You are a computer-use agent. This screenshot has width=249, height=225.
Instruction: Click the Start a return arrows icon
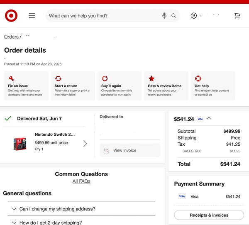click(x=58, y=78)
